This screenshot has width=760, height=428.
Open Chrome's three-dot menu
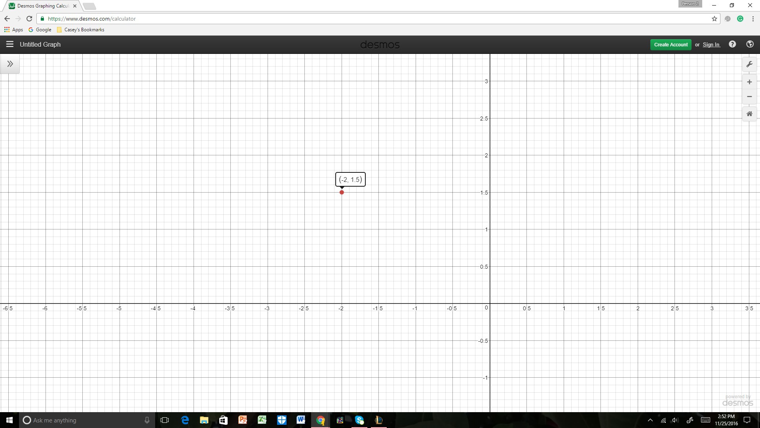tap(753, 19)
